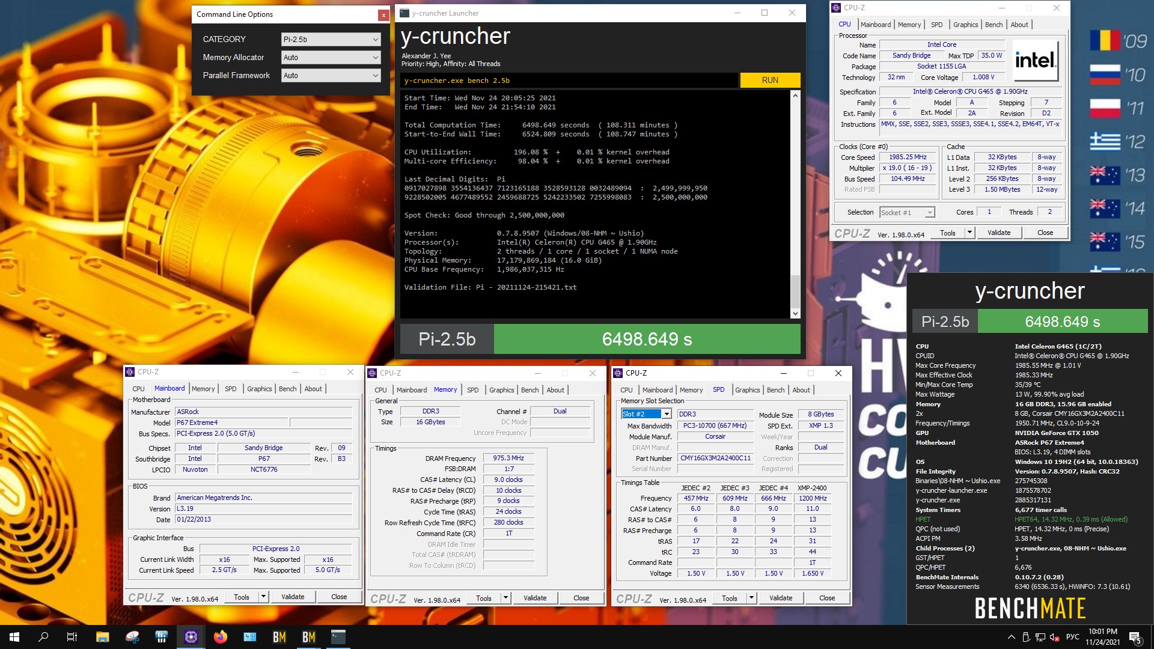Click Close in the CPU-Z Mainboard window
This screenshot has width=1154, height=649.
point(339,597)
